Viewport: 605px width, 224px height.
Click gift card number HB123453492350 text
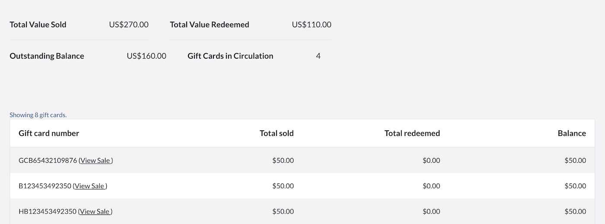click(x=48, y=211)
